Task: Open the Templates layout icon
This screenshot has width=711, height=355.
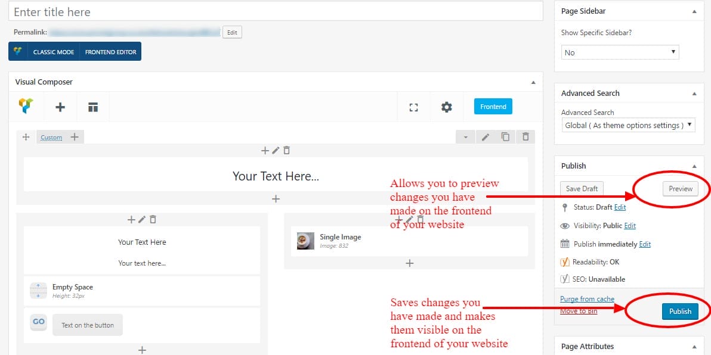Action: [x=92, y=107]
